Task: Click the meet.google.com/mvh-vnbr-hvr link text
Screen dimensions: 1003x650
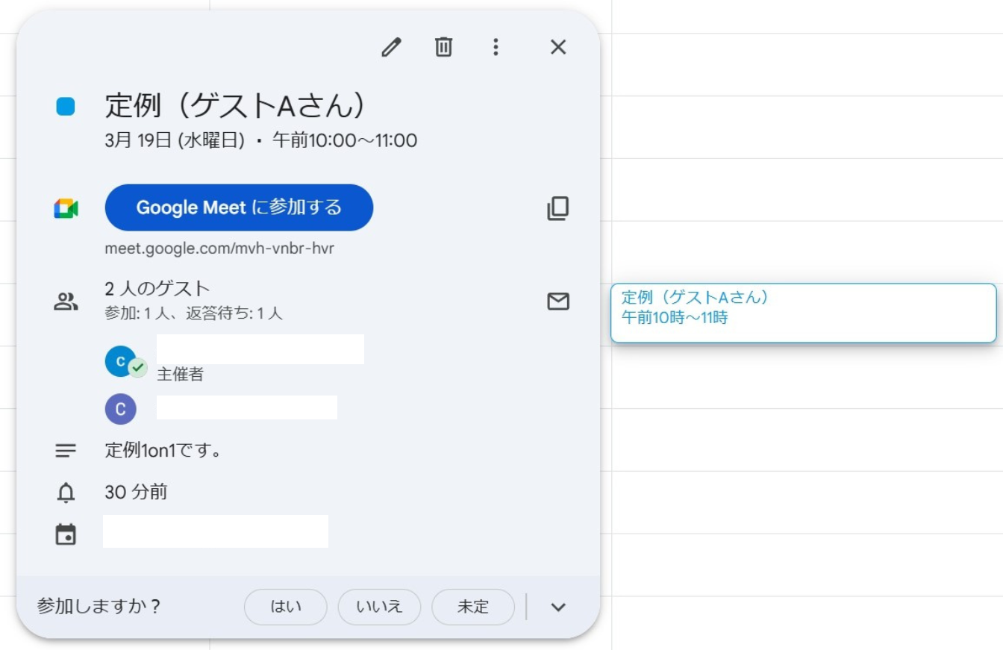Action: click(x=219, y=249)
